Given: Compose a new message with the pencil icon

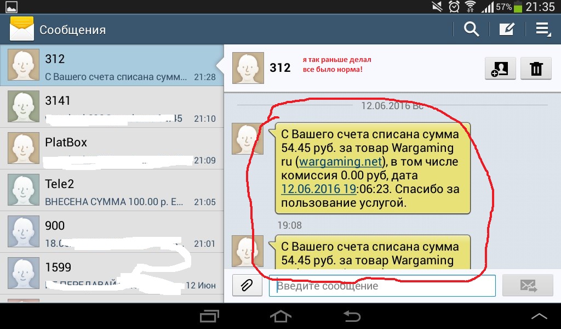Looking at the screenshot, I should tap(507, 29).
